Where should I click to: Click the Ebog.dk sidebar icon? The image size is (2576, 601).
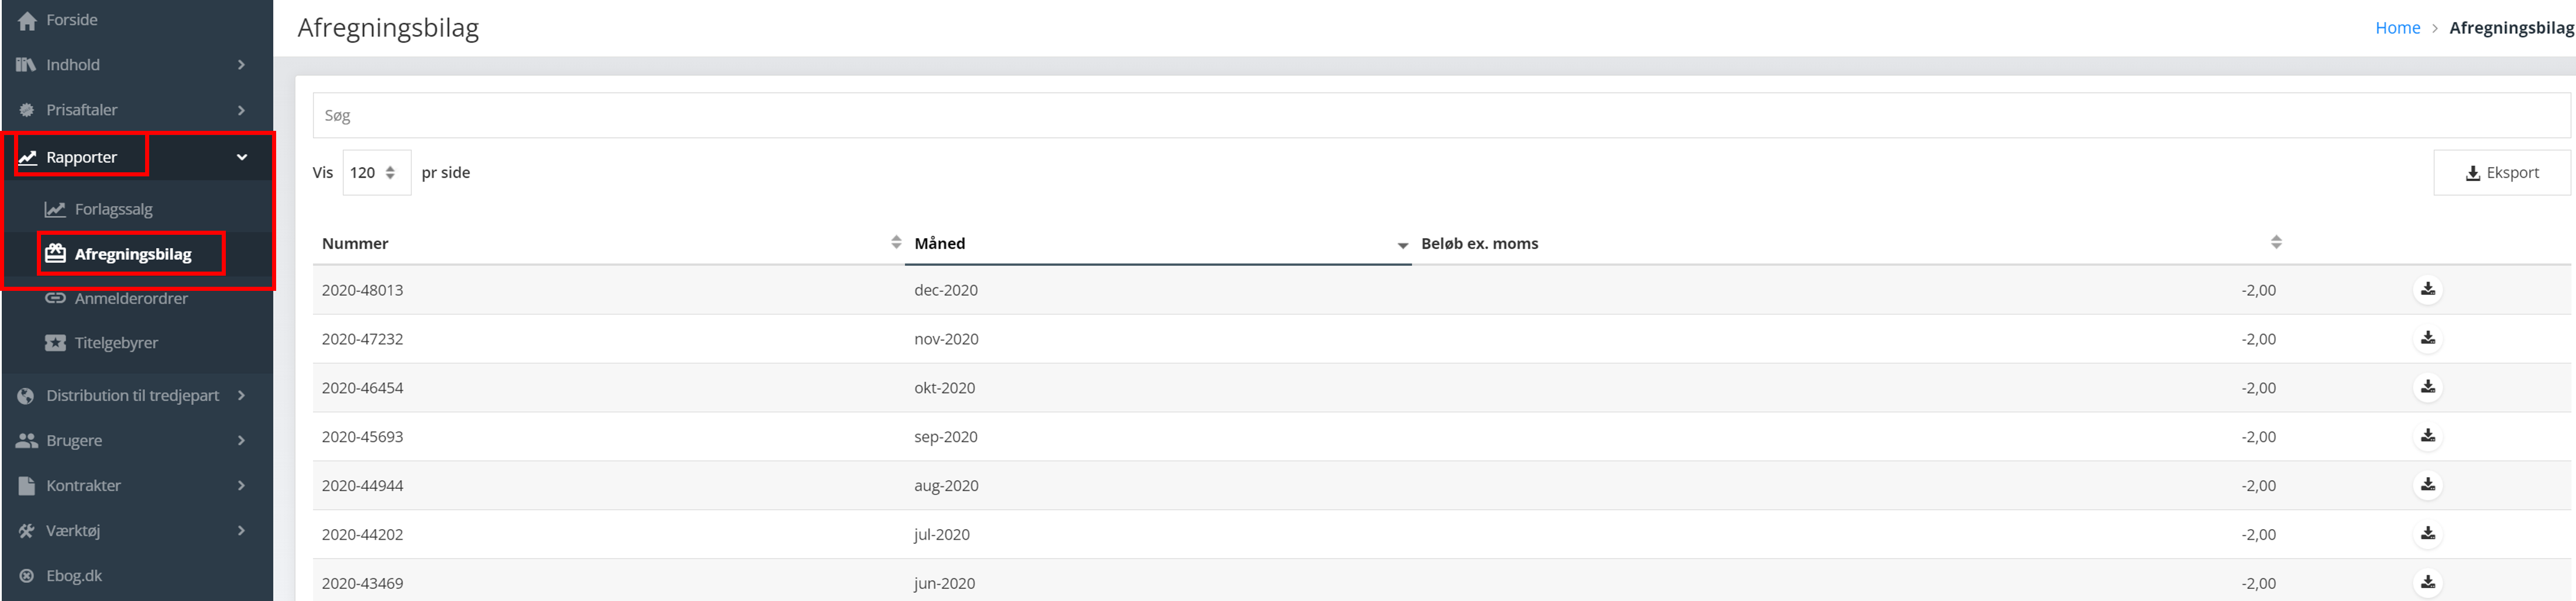click(27, 576)
